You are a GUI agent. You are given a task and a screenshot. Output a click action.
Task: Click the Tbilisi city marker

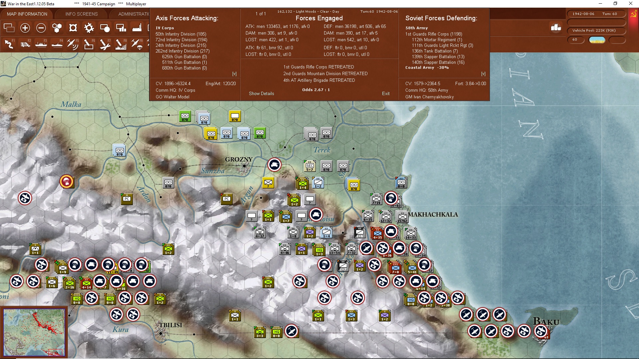click(x=161, y=333)
